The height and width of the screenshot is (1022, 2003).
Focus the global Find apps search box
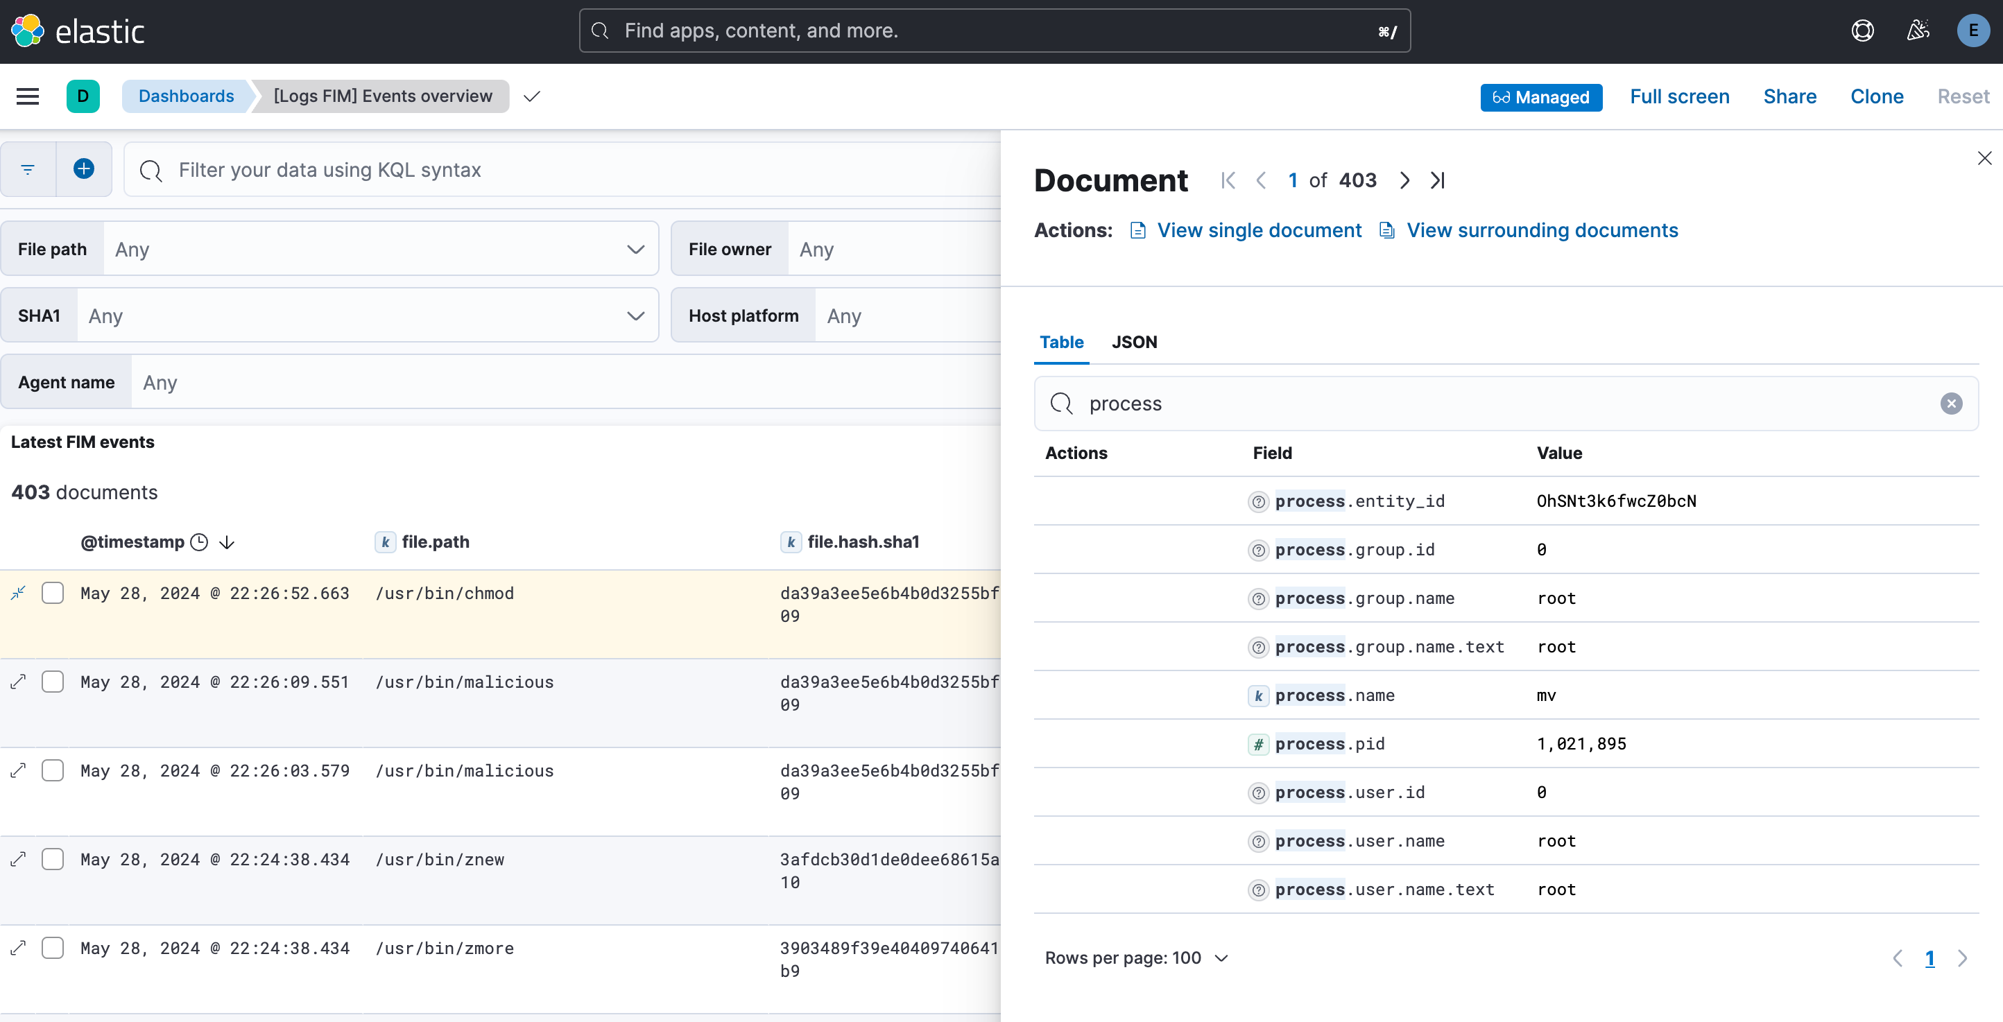(995, 31)
